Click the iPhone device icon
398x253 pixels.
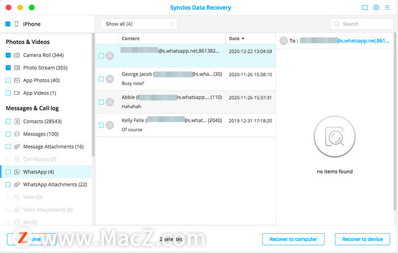16,24
